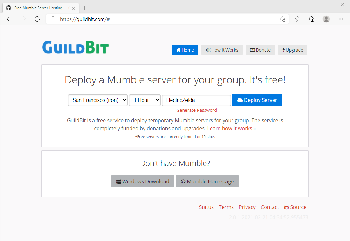Select the Free Mumble Server Hosting tab

pyautogui.click(x=41, y=8)
